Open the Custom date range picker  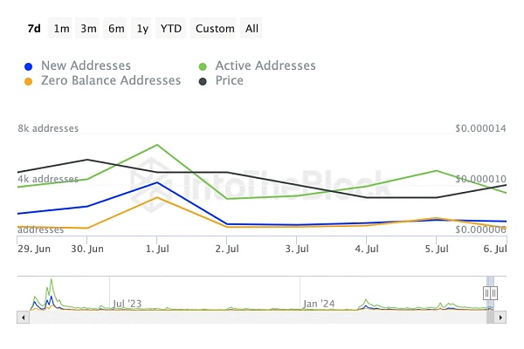[215, 29]
